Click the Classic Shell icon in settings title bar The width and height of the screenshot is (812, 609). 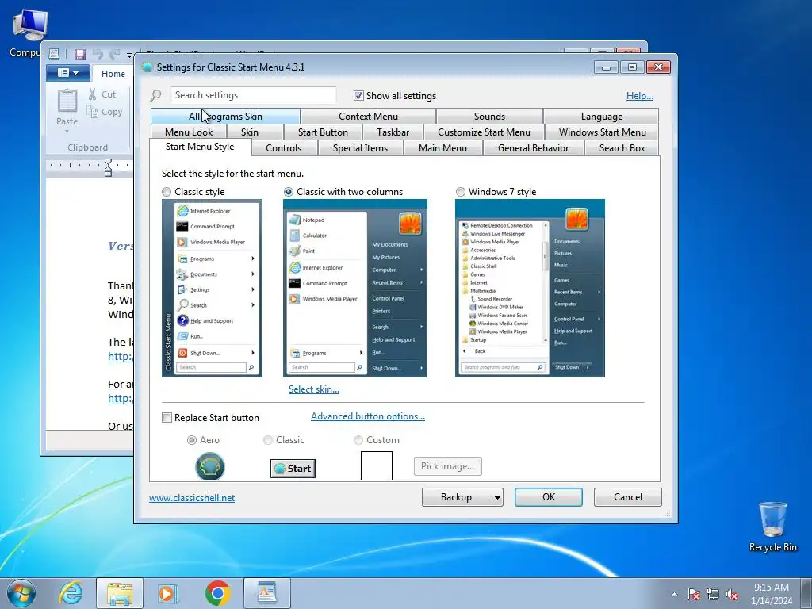click(147, 67)
